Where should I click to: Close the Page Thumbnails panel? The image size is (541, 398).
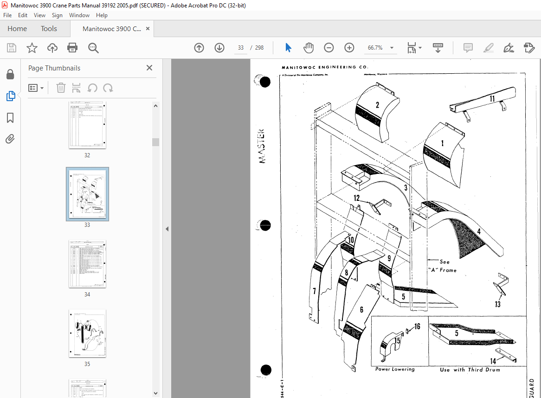149,68
